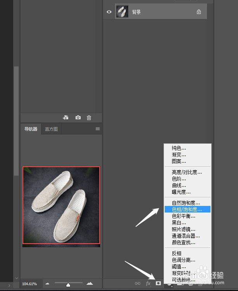Select 色彩平衡... adjustment
Image resolution: width=238 pixels, height=291 pixels.
(188, 216)
